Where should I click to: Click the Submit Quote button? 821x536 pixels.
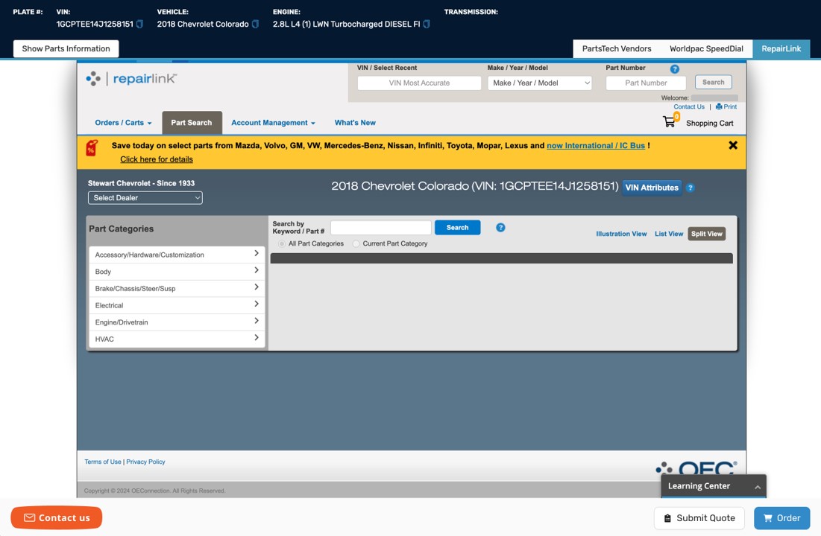pos(699,518)
